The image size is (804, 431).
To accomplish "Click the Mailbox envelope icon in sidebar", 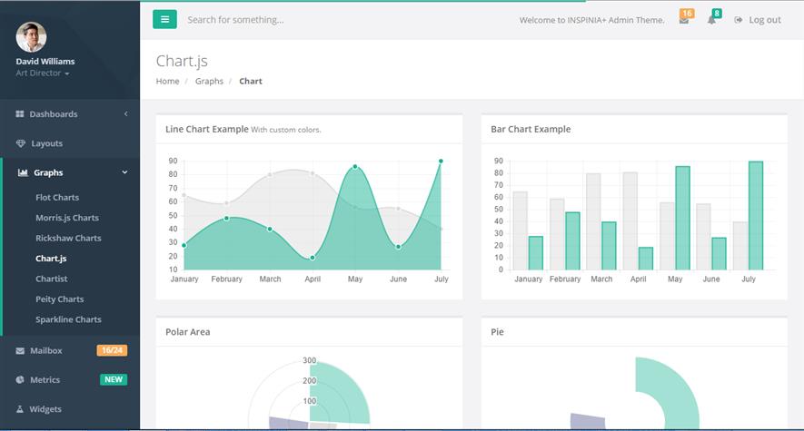I will [20, 350].
